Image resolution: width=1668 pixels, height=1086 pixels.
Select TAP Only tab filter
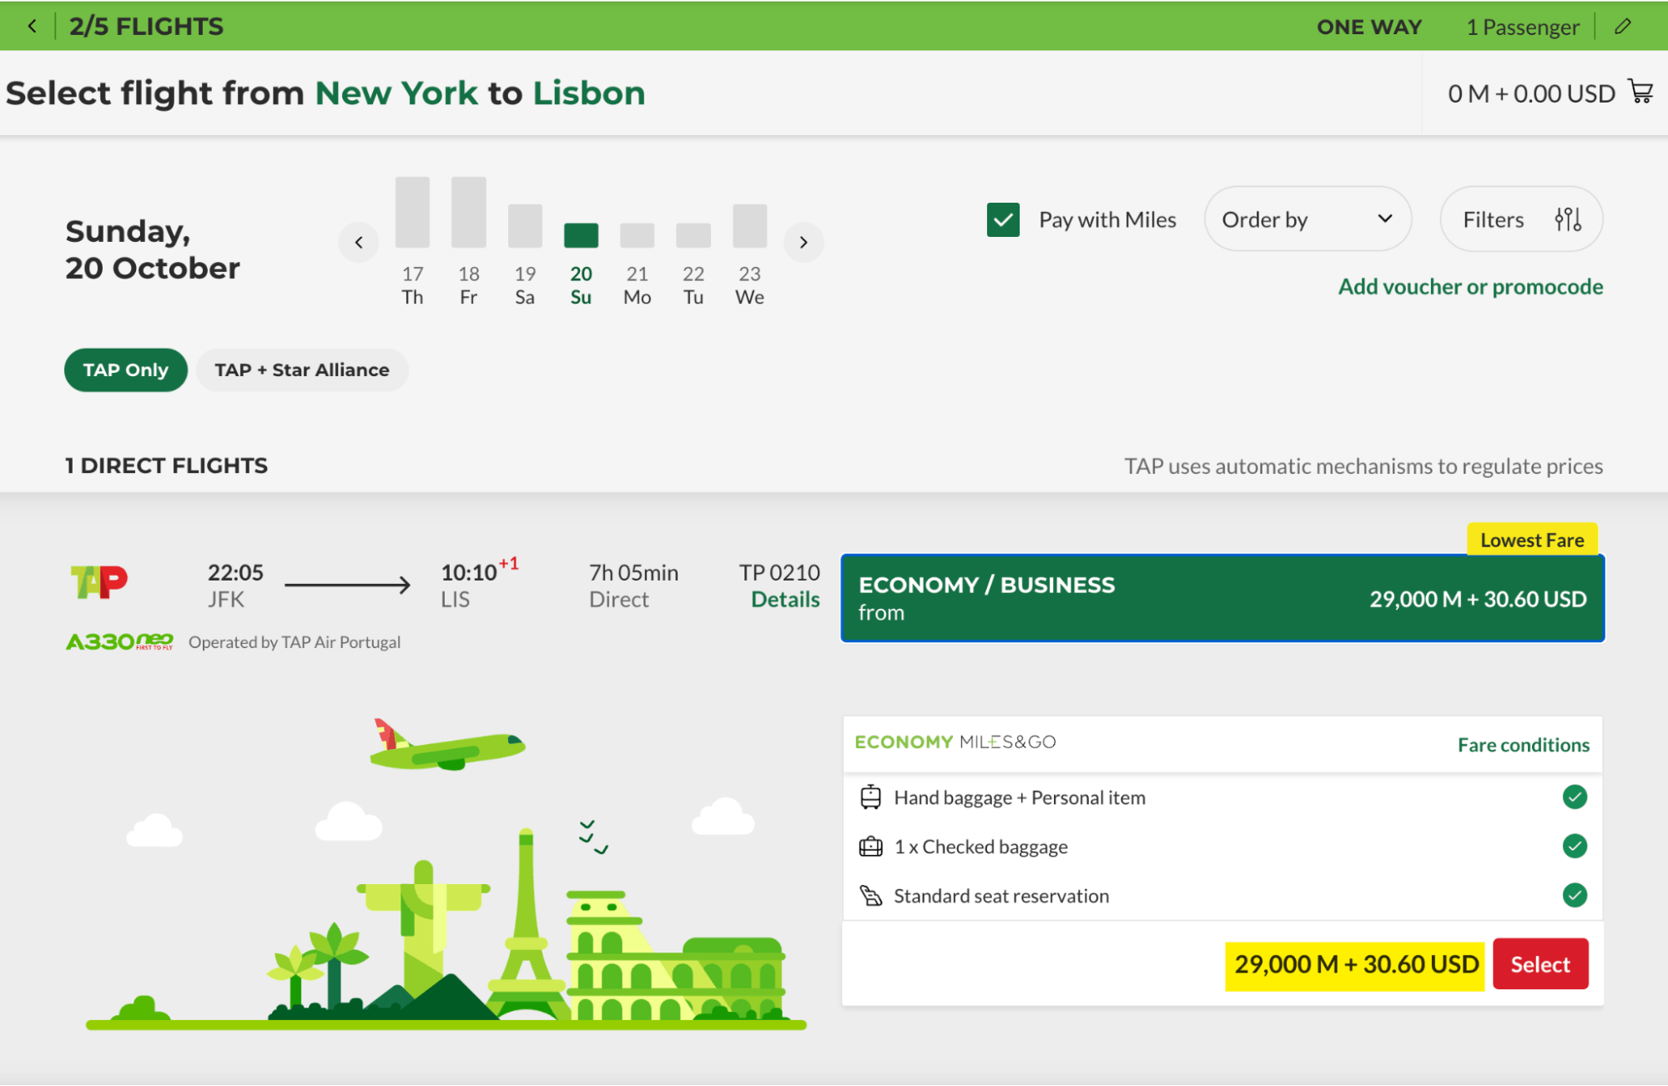pyautogui.click(x=125, y=370)
